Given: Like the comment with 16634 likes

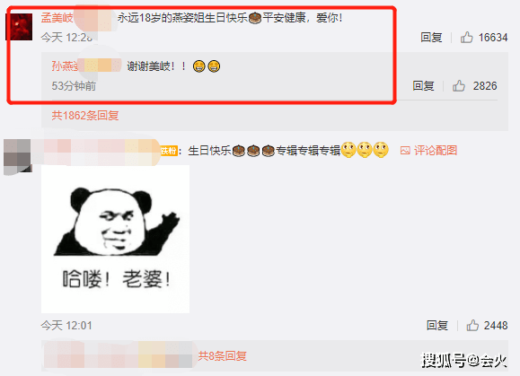Looking at the screenshot, I should click(x=467, y=38).
